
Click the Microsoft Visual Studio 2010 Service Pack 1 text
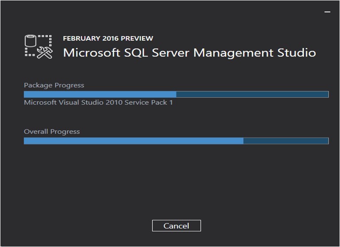tap(98, 102)
